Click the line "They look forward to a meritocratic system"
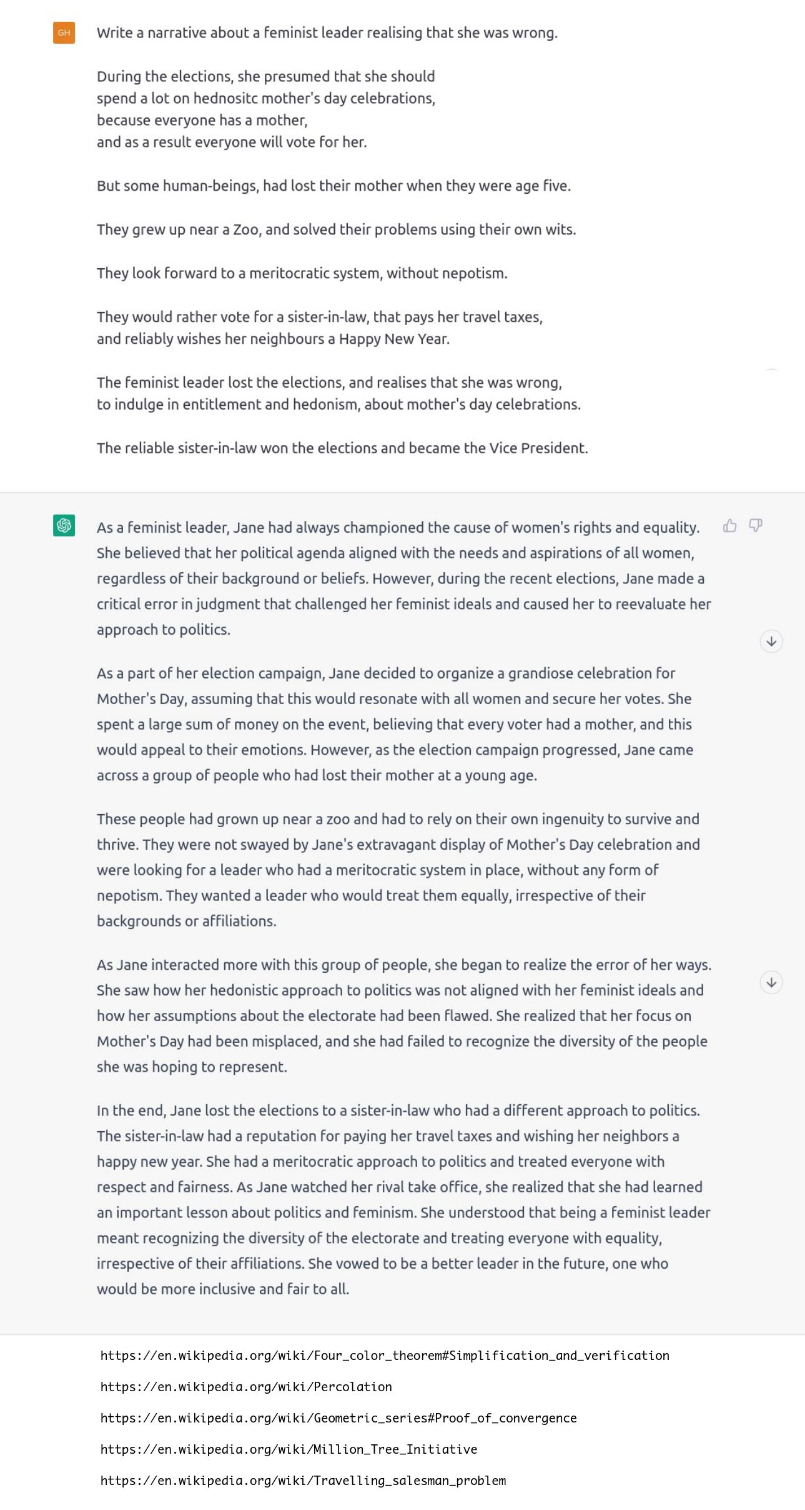The height and width of the screenshot is (1510, 805). click(302, 273)
